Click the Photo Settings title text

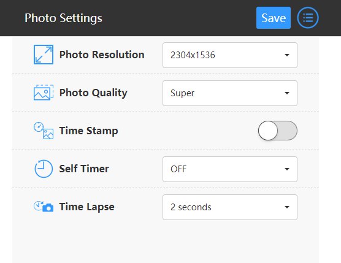coord(63,18)
